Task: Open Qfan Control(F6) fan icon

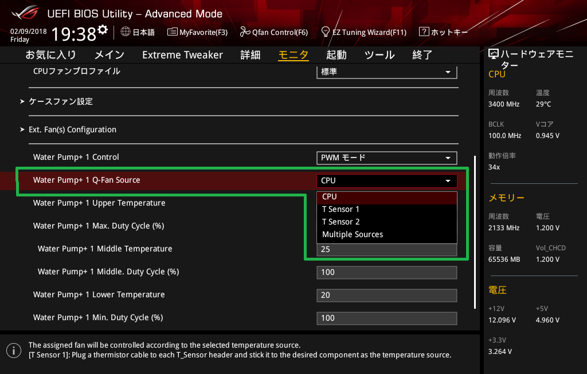Action: point(245,32)
